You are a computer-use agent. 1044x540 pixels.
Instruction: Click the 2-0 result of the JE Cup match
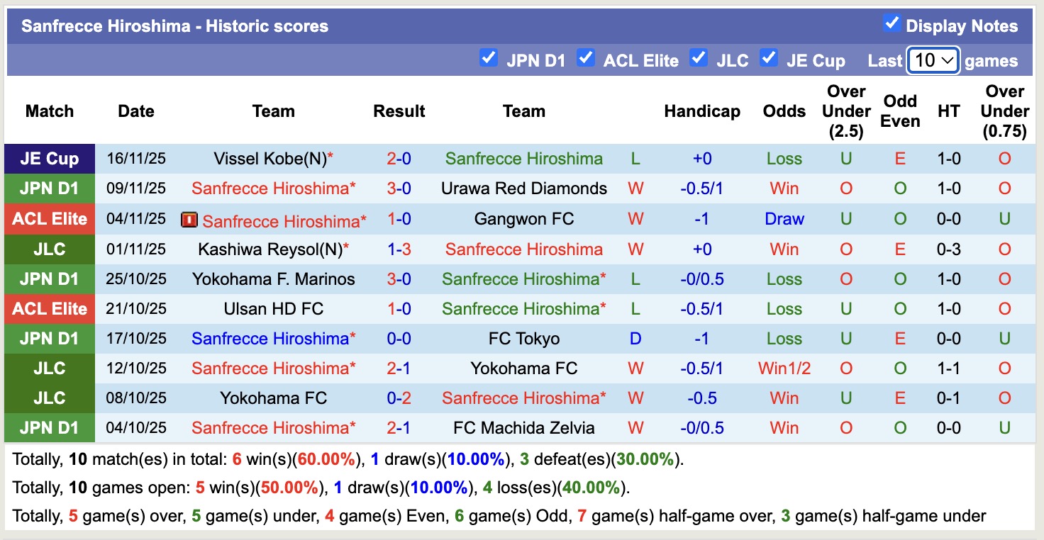399,159
